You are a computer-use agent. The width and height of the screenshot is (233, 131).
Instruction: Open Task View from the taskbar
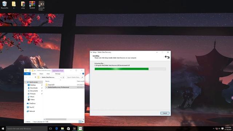pos(51,128)
